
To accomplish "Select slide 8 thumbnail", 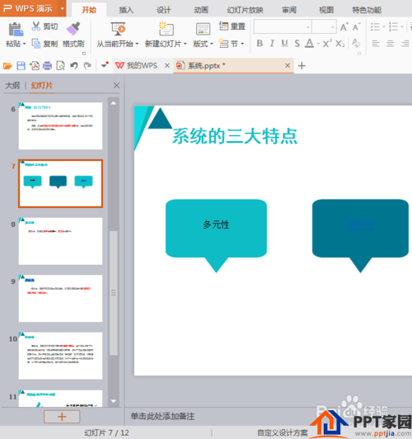I will [x=60, y=241].
